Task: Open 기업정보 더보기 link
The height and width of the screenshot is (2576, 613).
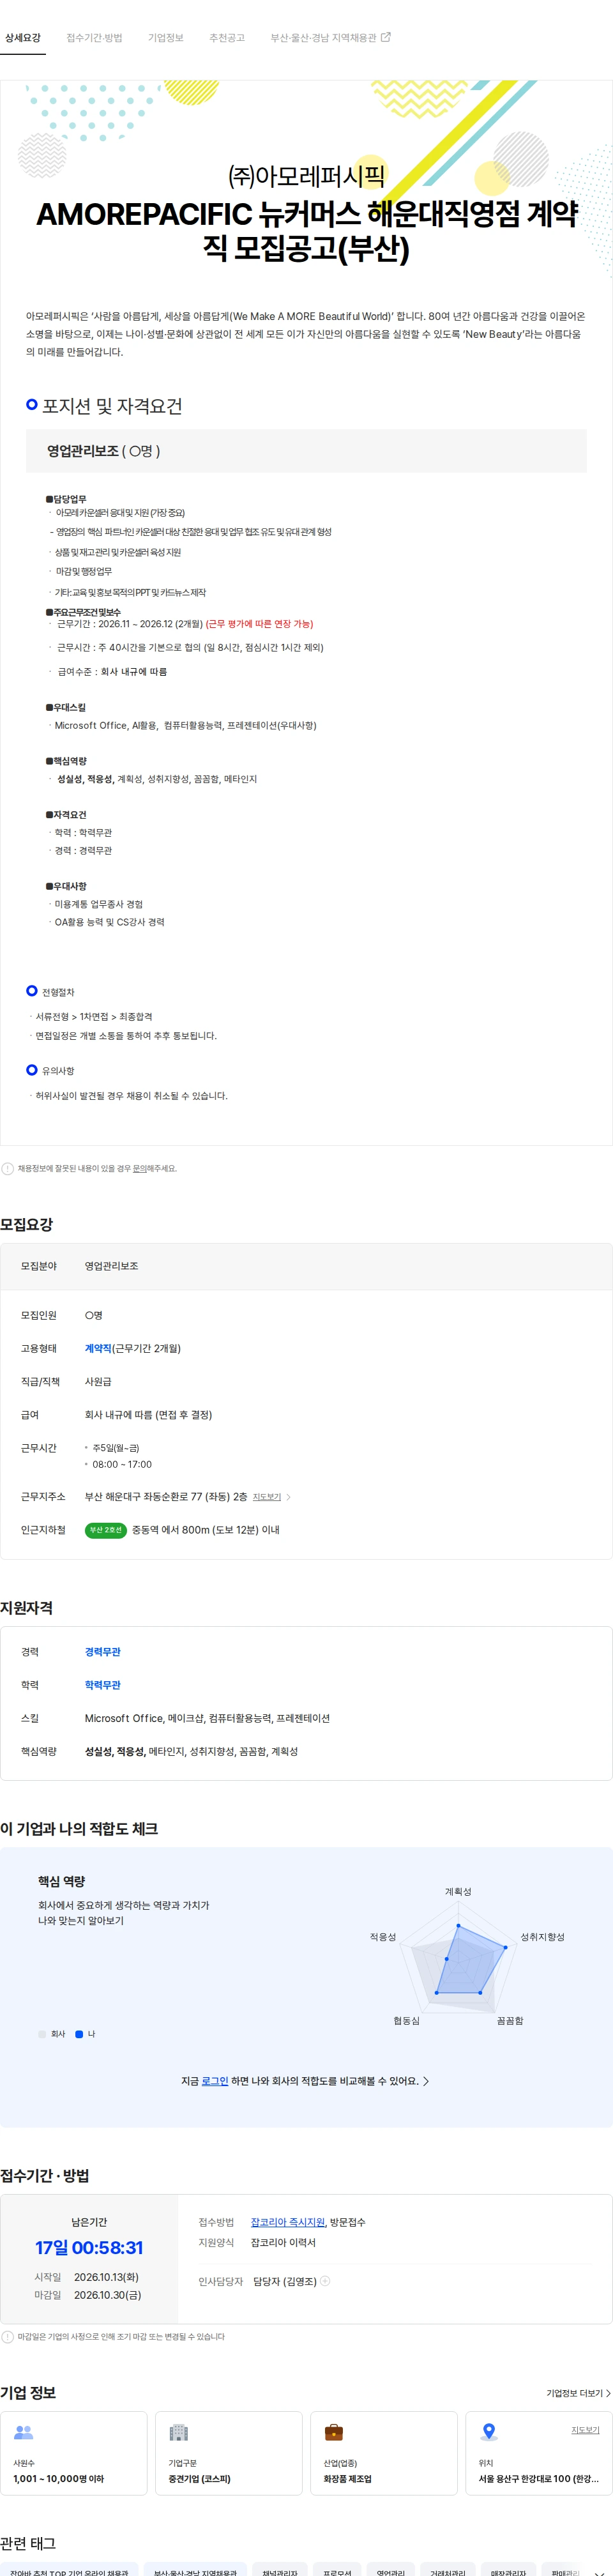Action: tap(578, 2393)
